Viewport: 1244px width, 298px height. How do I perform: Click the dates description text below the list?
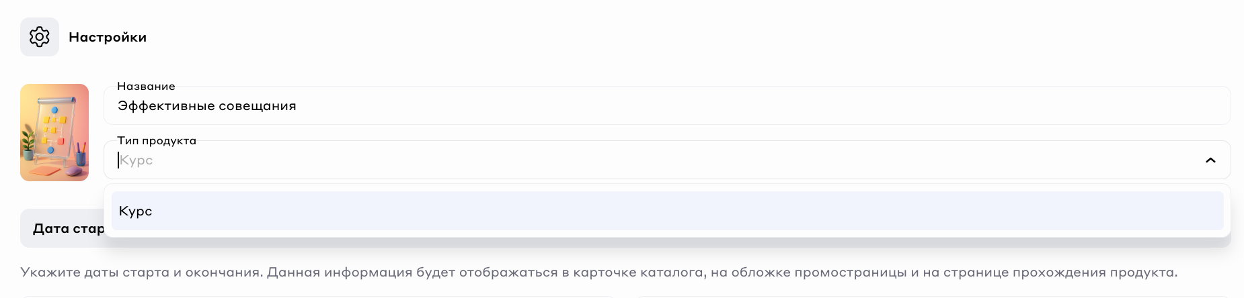tap(598, 272)
